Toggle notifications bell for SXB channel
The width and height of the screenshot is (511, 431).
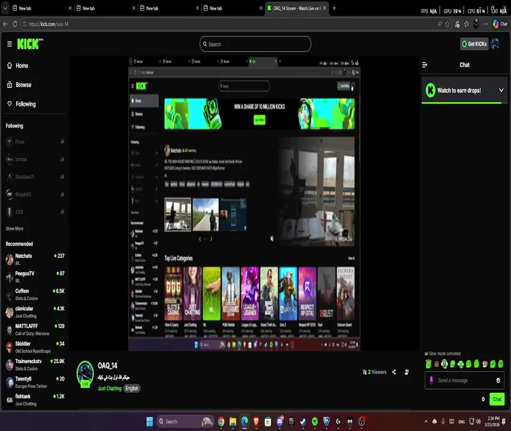[x=62, y=212]
